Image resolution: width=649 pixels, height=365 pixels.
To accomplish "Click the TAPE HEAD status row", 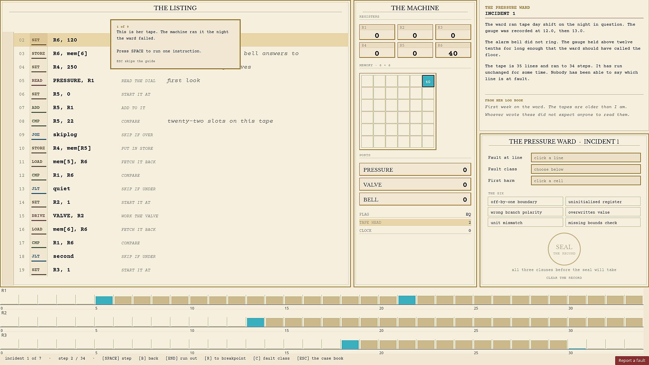I will tap(415, 222).
